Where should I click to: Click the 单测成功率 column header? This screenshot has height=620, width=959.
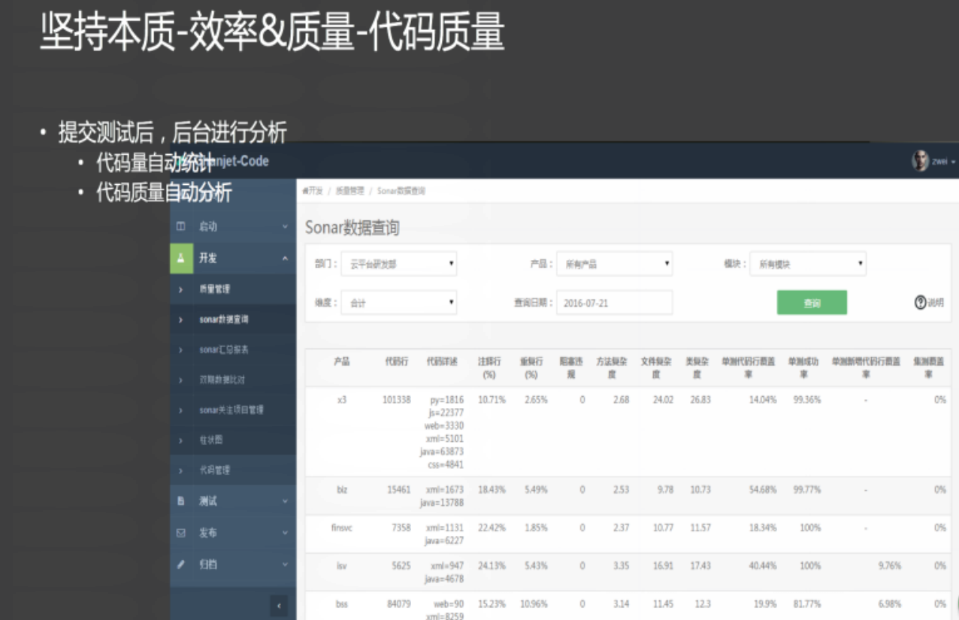[804, 367]
